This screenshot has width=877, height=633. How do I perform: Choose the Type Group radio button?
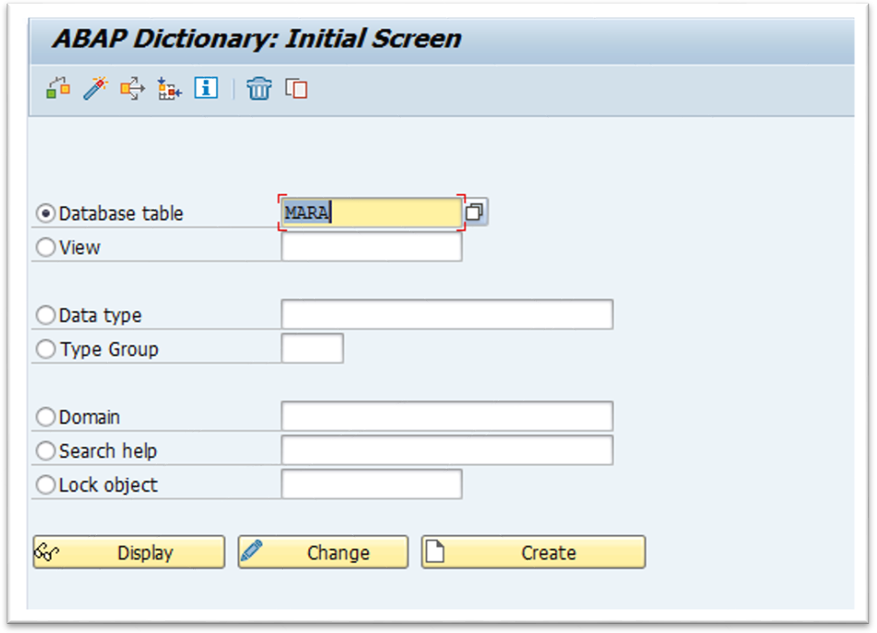pos(45,349)
